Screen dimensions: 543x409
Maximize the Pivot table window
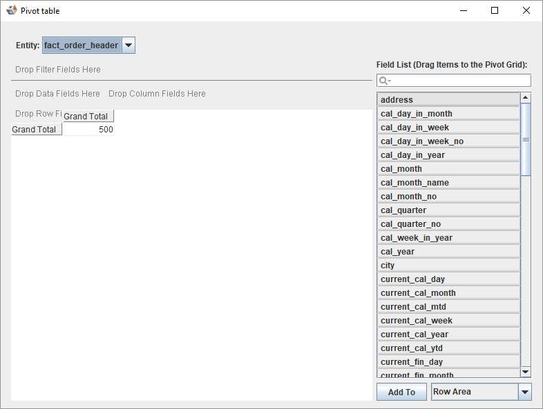(x=495, y=10)
